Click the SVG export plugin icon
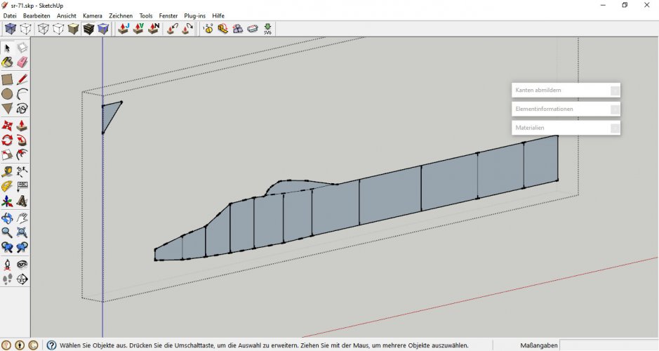This screenshot has height=351, width=659. pyautogui.click(x=267, y=29)
